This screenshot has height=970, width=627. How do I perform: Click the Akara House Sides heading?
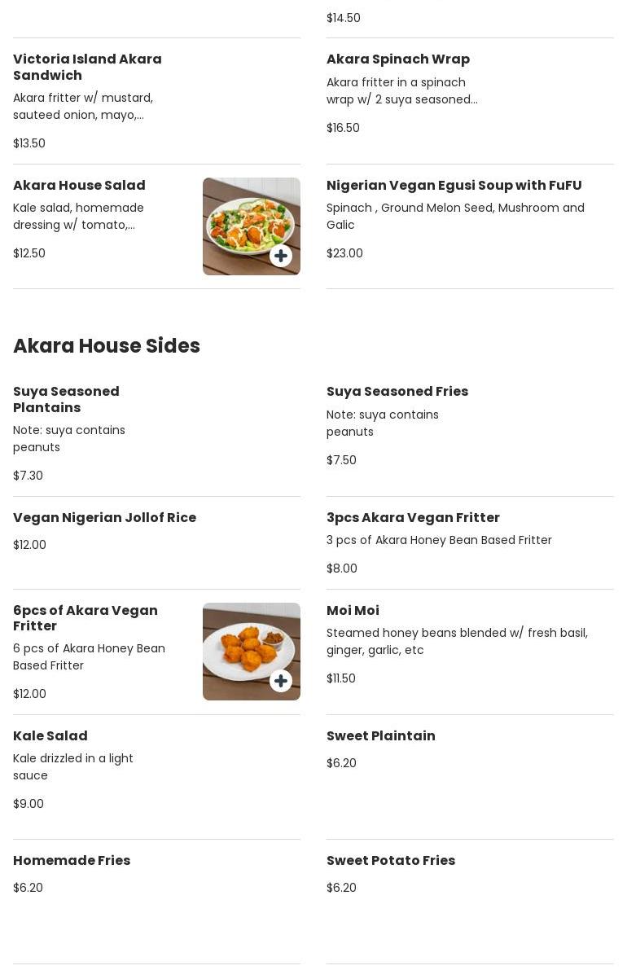[107, 346]
